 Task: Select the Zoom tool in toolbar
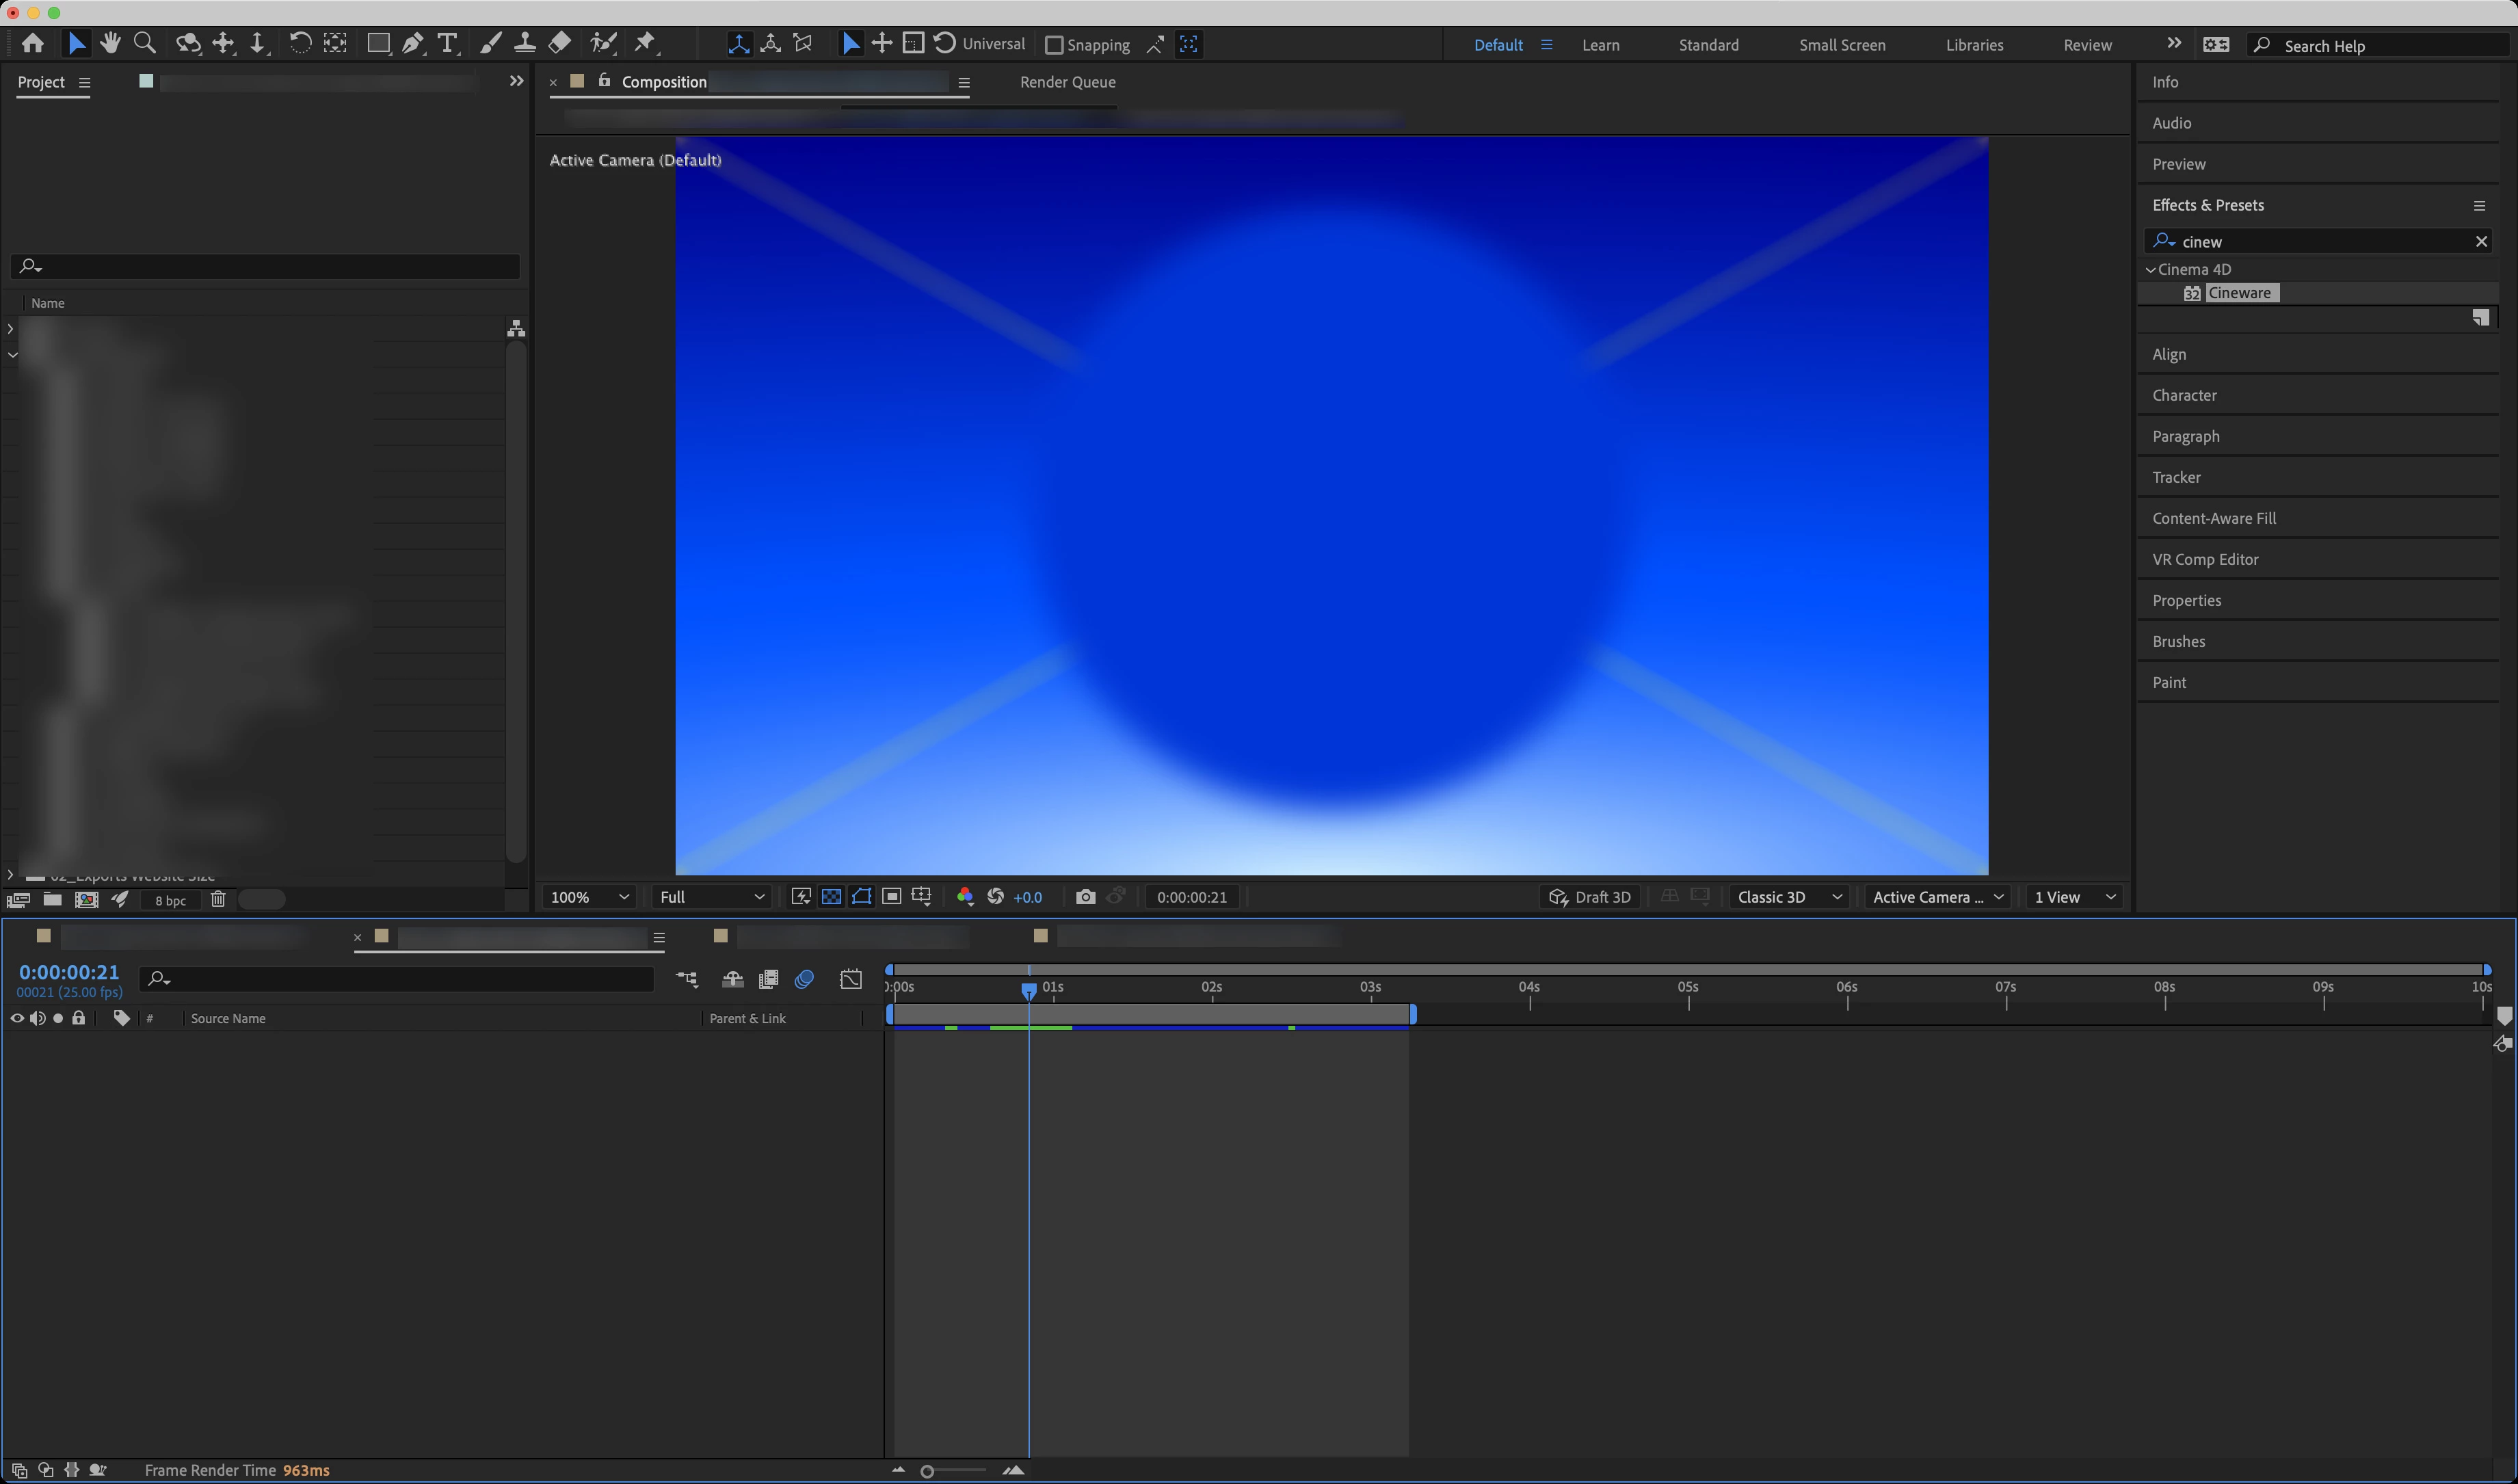pyautogui.click(x=145, y=43)
